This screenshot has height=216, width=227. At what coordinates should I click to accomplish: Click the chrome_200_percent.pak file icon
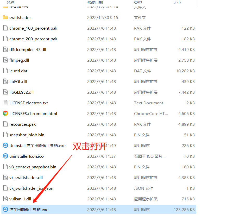pyautogui.click(x=5, y=39)
